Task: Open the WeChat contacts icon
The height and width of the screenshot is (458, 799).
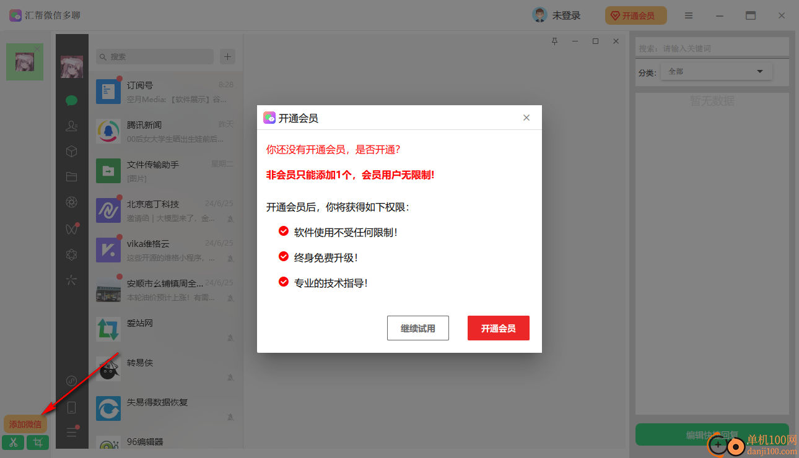Action: 72,126
